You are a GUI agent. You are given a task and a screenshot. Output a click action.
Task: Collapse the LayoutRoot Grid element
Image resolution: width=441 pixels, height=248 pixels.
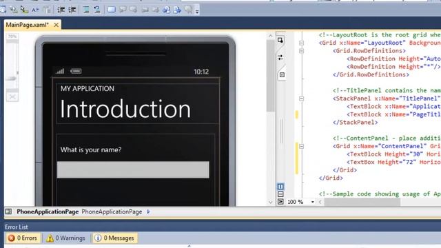pyautogui.click(x=302, y=43)
